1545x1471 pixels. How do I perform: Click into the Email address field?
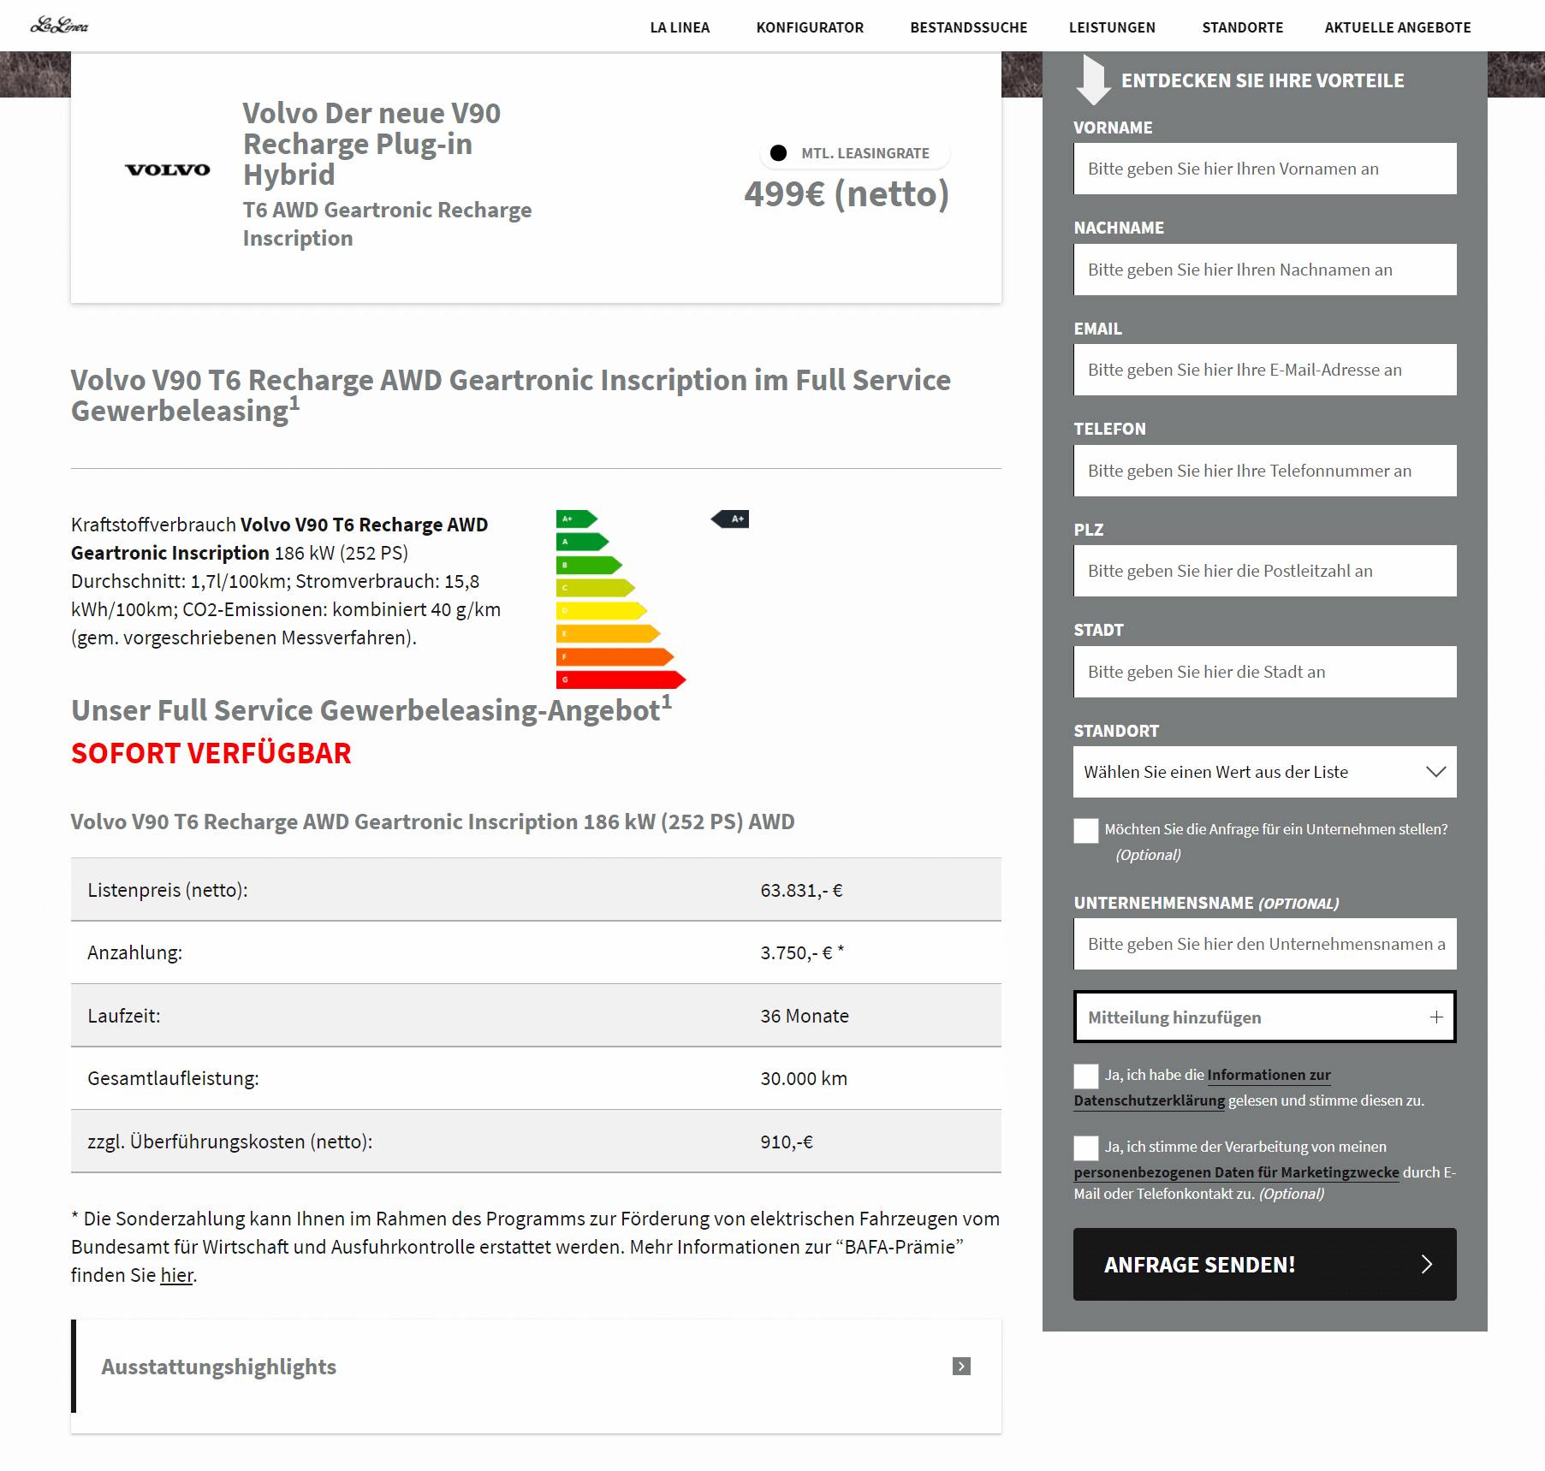point(1265,370)
